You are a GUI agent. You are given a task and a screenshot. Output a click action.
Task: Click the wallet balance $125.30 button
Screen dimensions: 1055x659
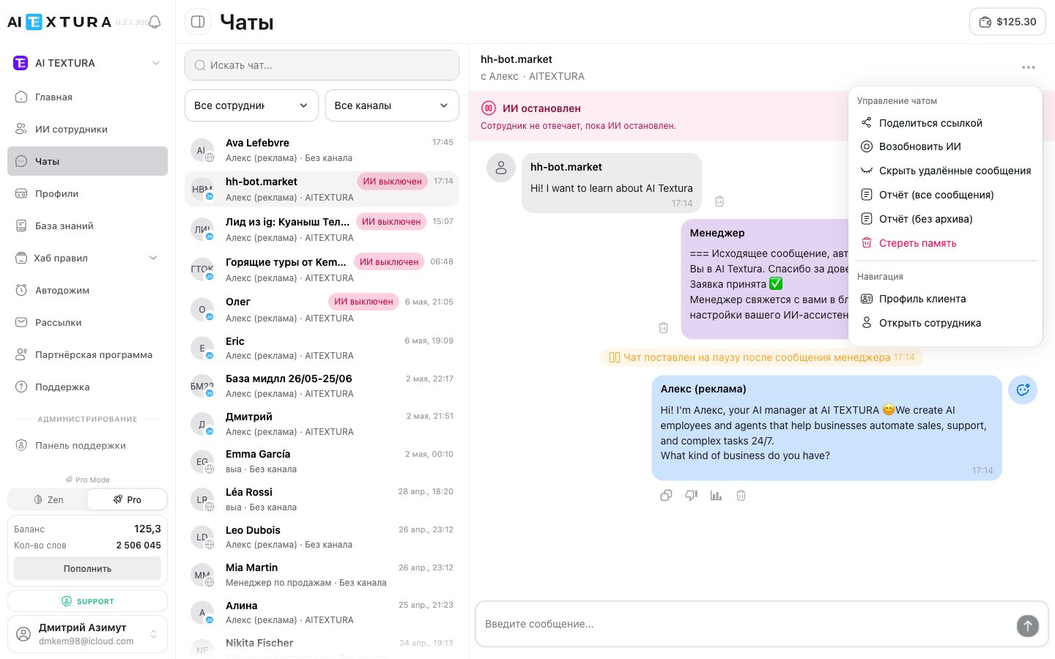tap(1007, 22)
